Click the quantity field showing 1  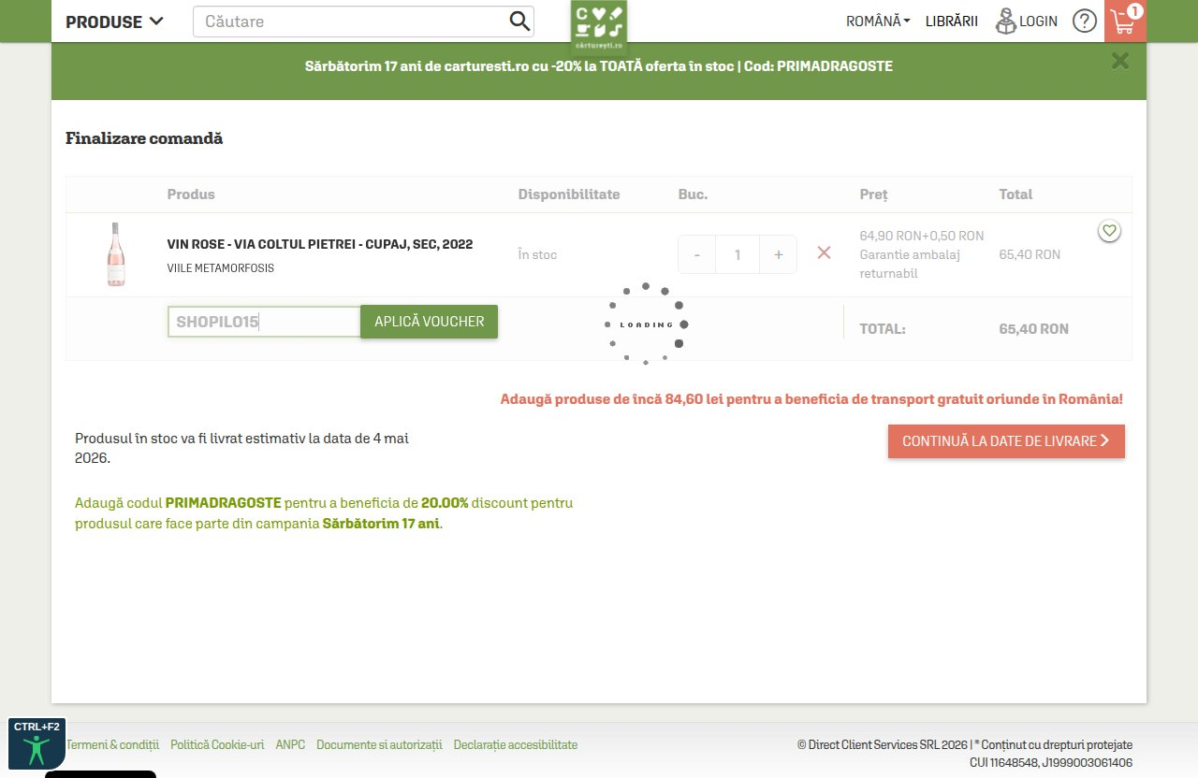pyautogui.click(x=738, y=254)
